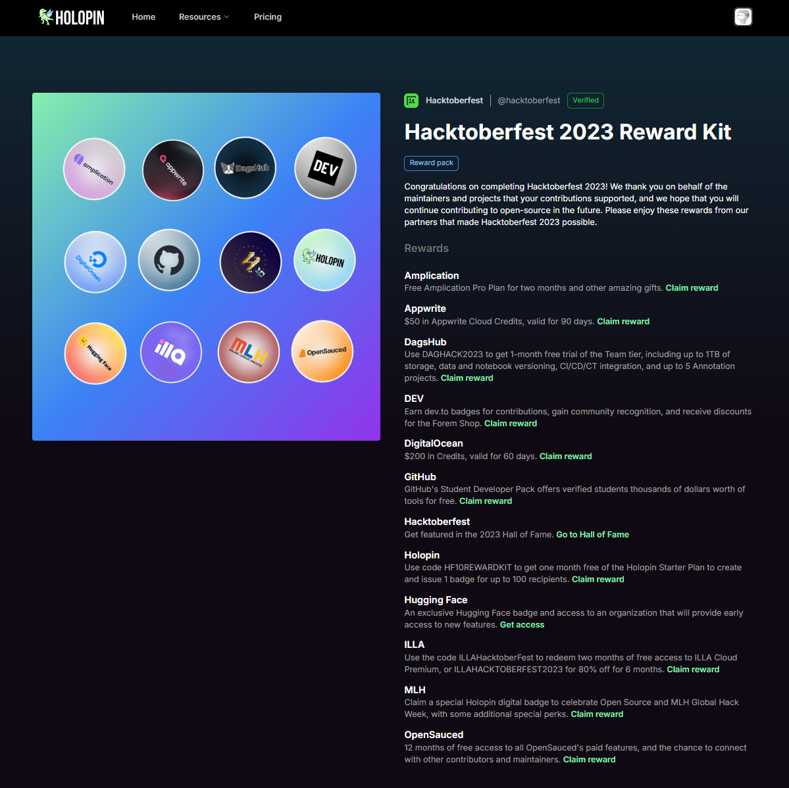Select the Hacktoberfest 10 badge circle
This screenshot has height=788, width=789.
click(251, 262)
